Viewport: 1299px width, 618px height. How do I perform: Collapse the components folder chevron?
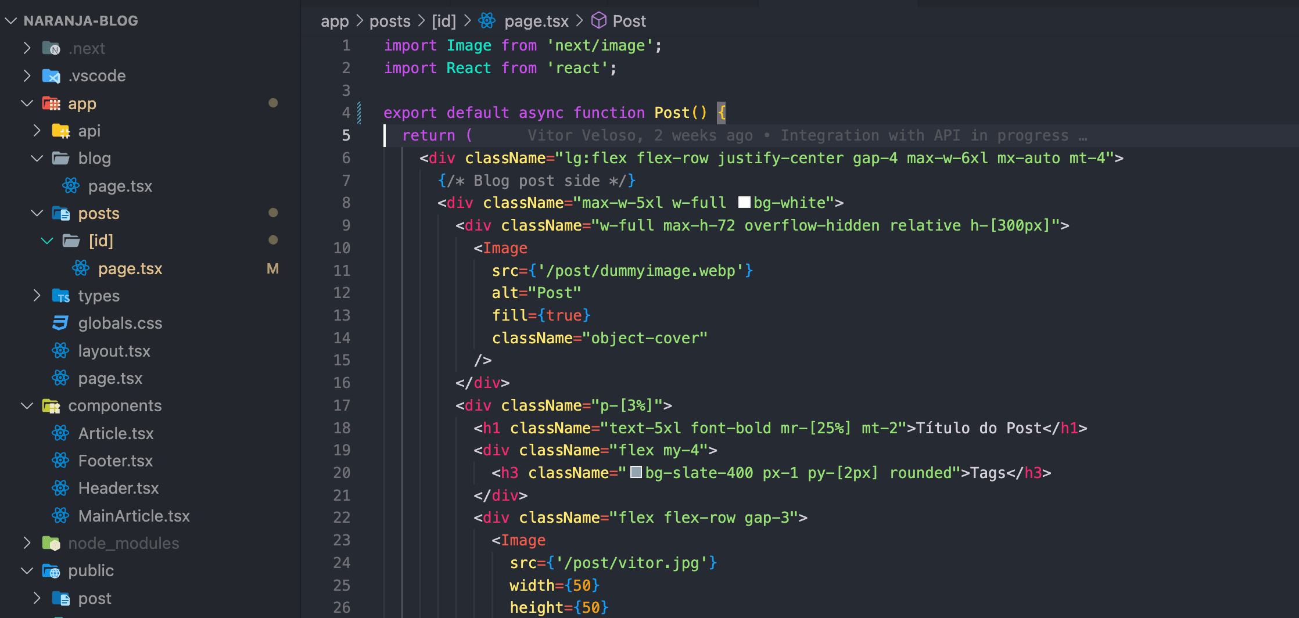tap(27, 405)
